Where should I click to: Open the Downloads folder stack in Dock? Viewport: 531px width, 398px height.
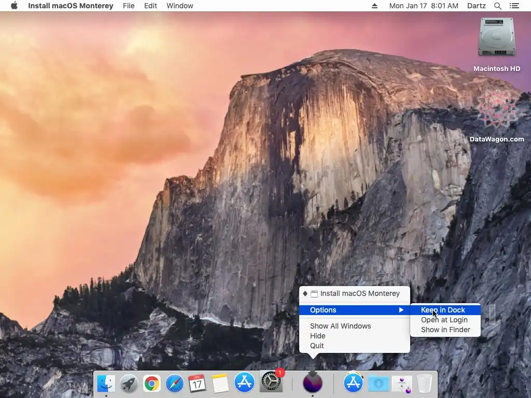tap(379, 383)
